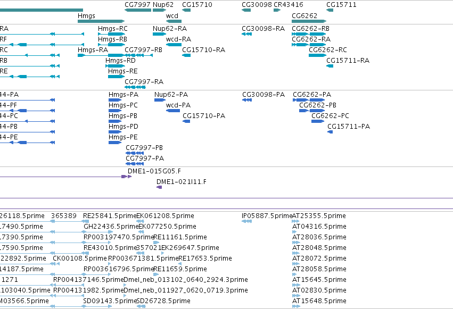Select the CG15711-RA transcript label
This screenshot has height=309, width=453.
(x=348, y=61)
